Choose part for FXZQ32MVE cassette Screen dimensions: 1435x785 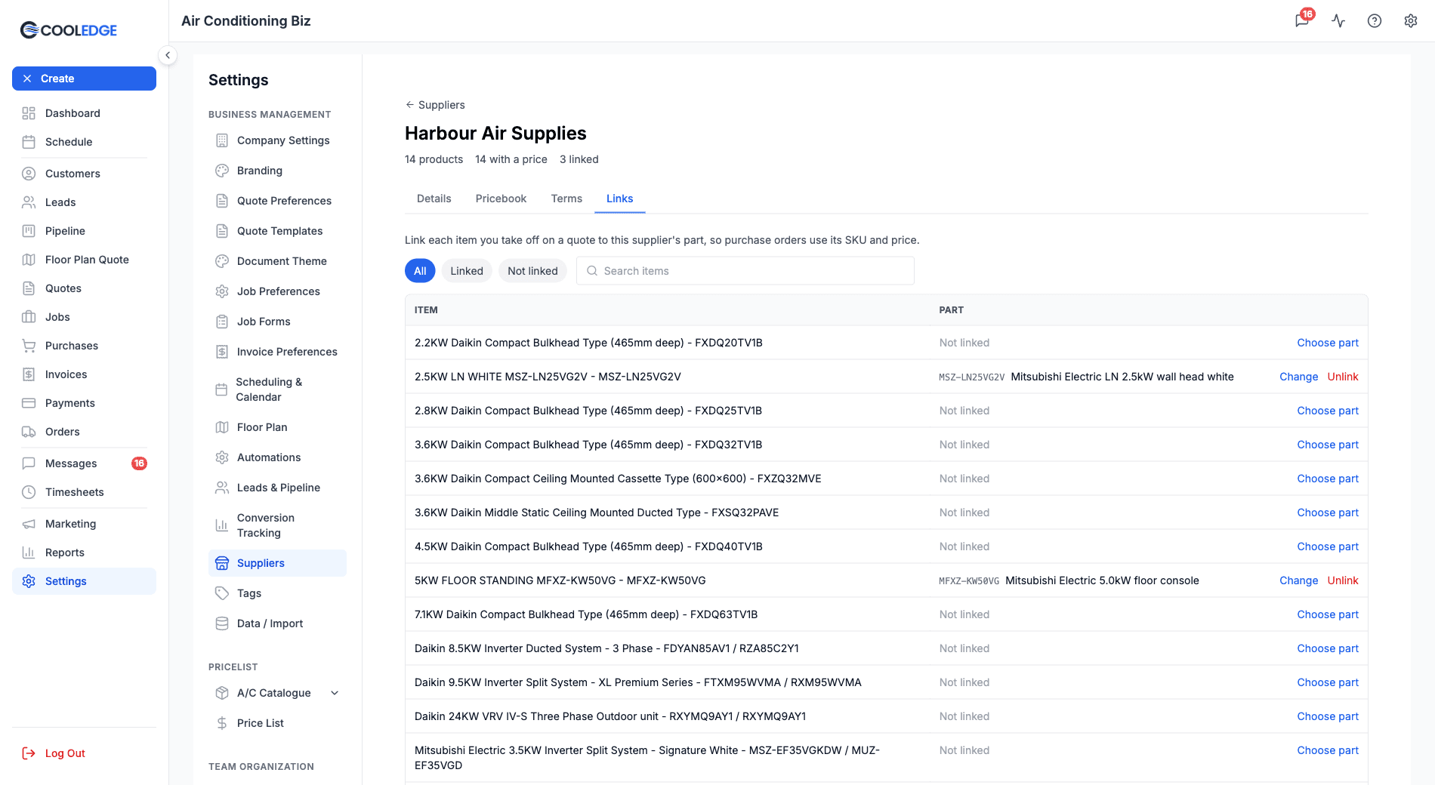pyautogui.click(x=1328, y=479)
